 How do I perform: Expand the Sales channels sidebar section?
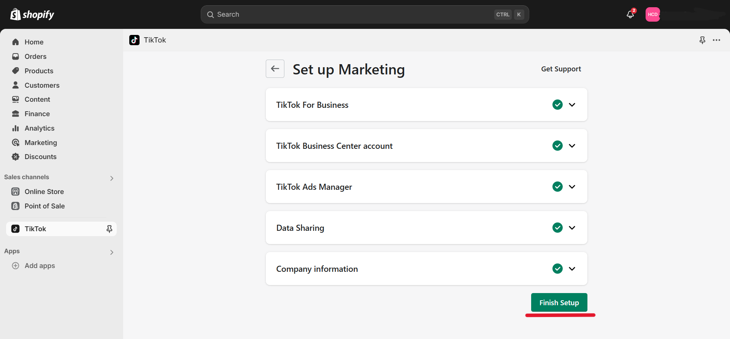point(111,178)
